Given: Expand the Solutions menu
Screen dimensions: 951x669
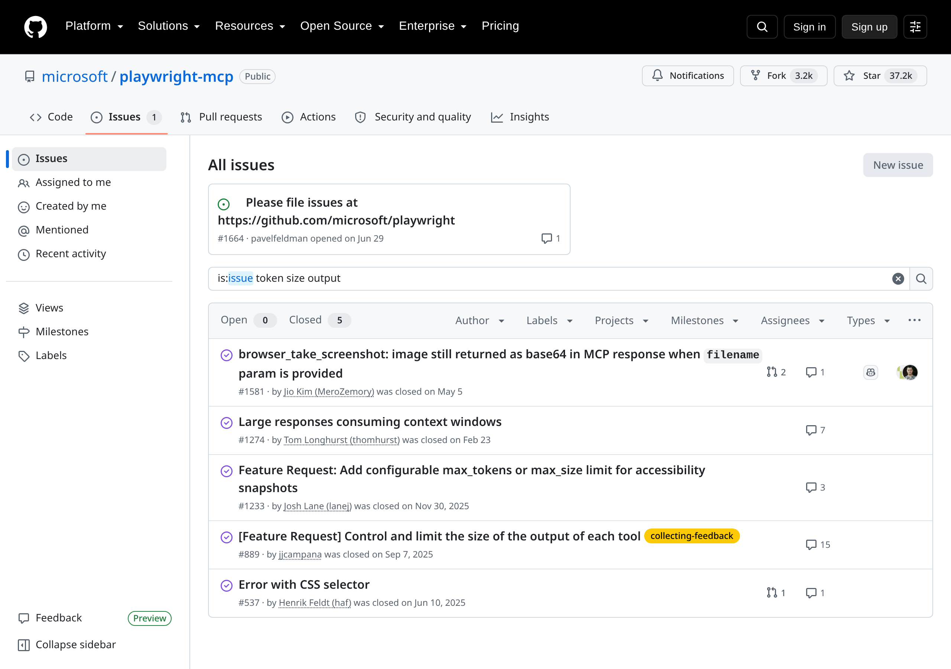Looking at the screenshot, I should click(169, 26).
